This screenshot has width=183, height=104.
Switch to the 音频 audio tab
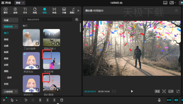15,10
